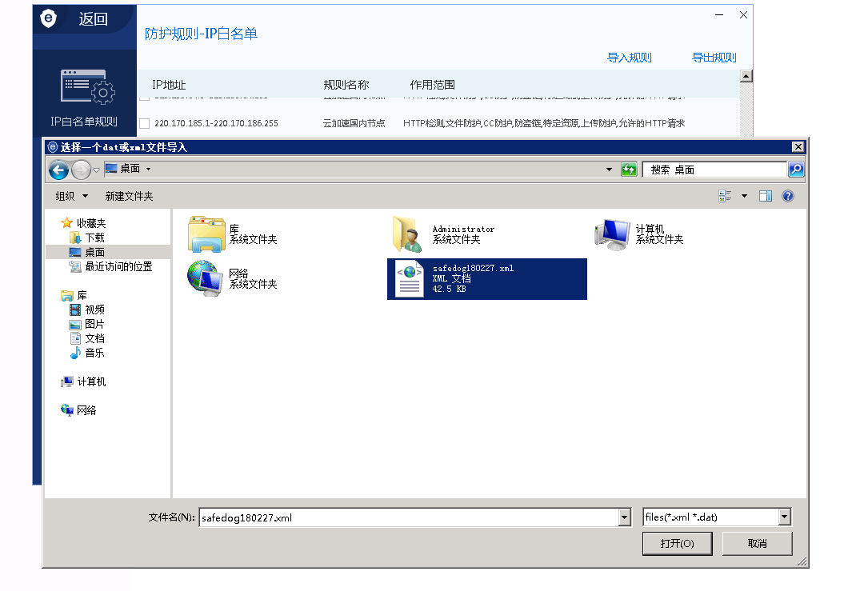Select 下载 in the favorites tree

tap(94, 238)
